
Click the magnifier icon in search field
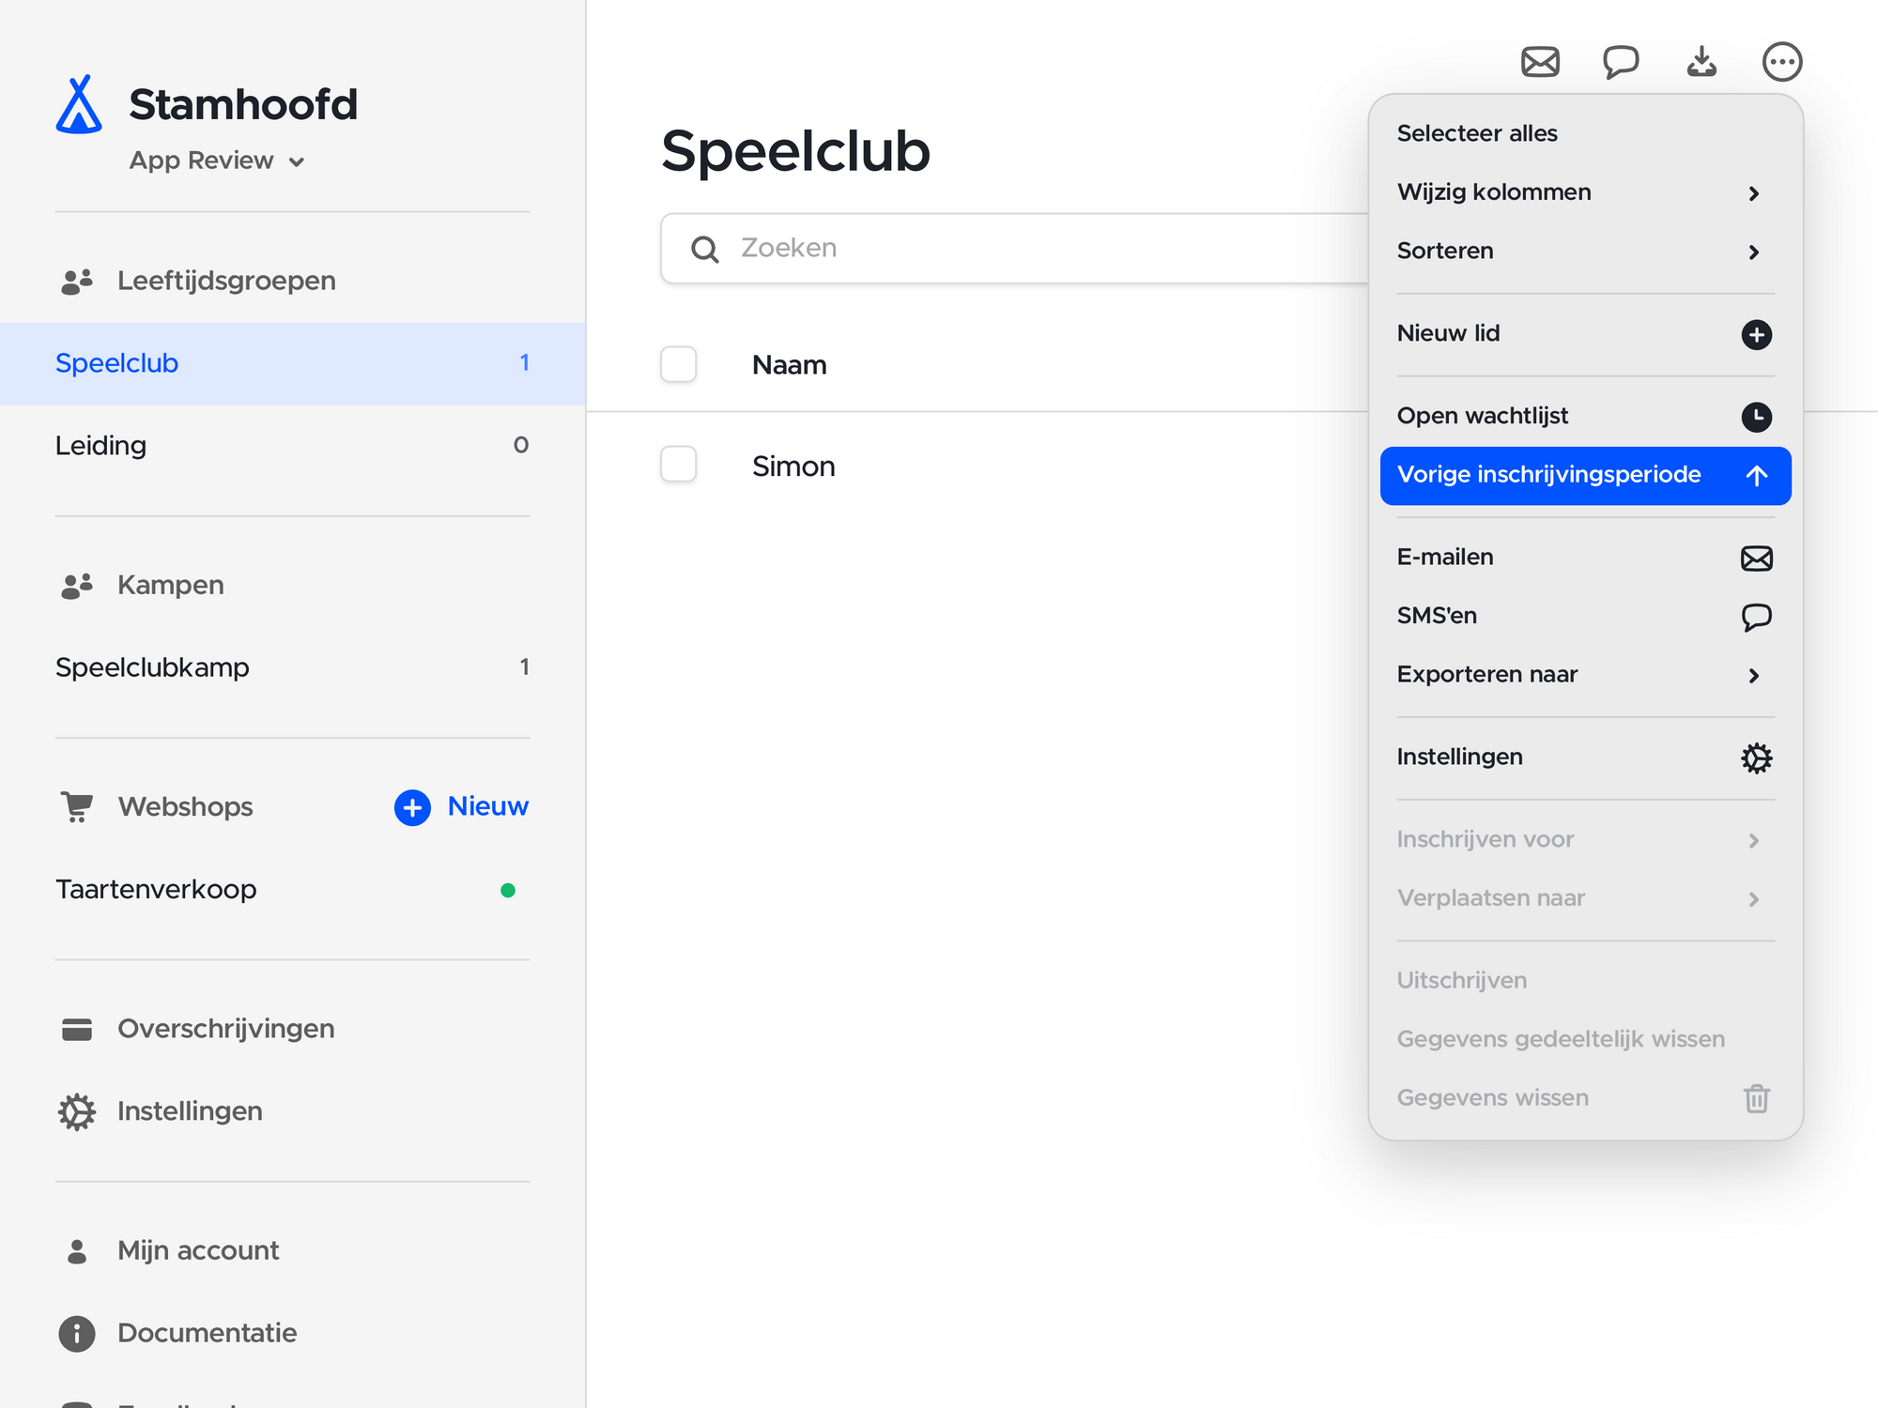[704, 249]
